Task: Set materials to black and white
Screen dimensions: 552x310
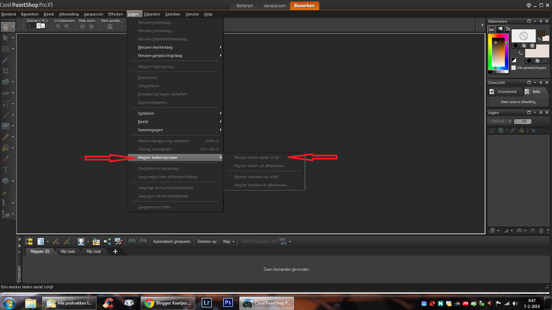Action: pos(514,60)
